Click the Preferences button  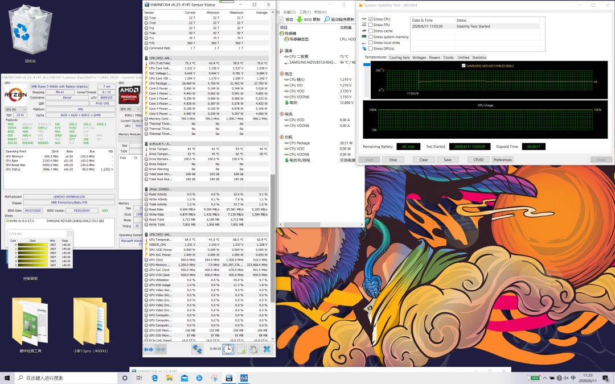(502, 160)
